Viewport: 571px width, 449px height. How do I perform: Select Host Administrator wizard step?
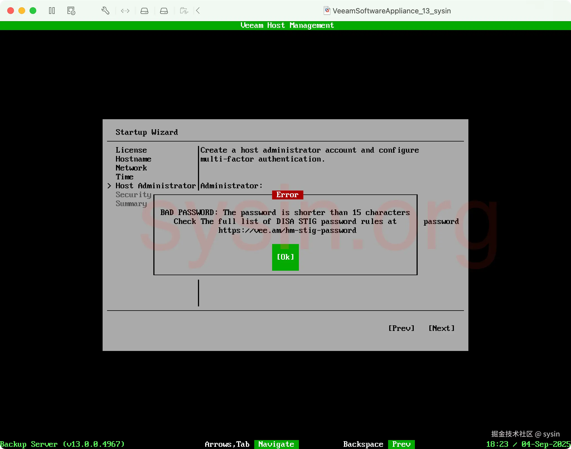pyautogui.click(x=155, y=186)
